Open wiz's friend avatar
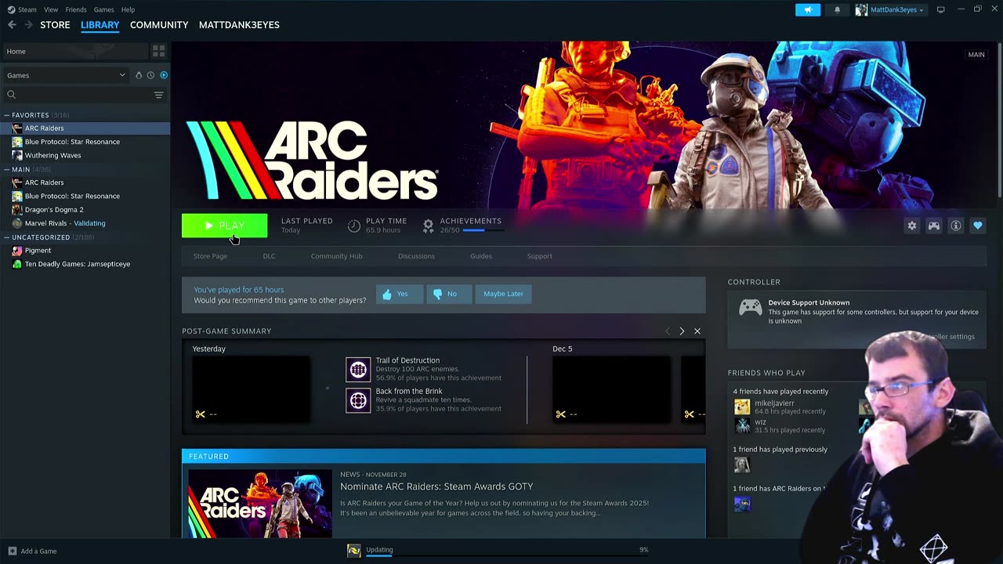This screenshot has height=564, width=1003. (742, 425)
